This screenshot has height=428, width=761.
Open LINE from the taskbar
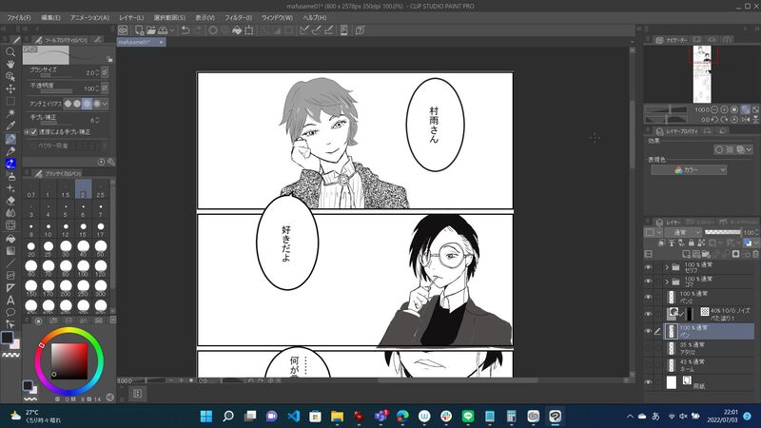pos(468,416)
